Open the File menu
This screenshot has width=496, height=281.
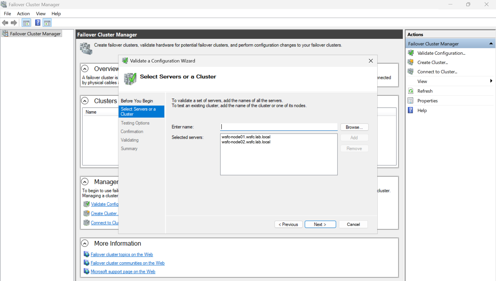pyautogui.click(x=7, y=14)
